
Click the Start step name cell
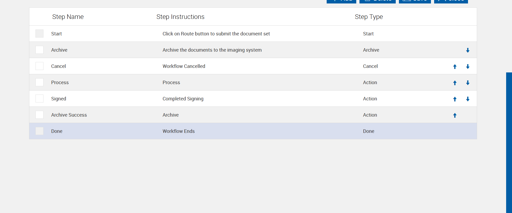point(57,34)
